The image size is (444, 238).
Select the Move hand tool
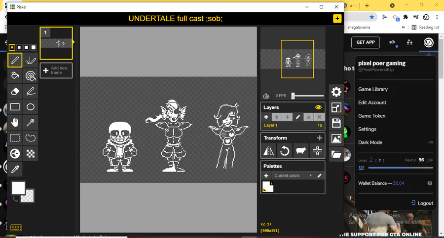pos(15,122)
